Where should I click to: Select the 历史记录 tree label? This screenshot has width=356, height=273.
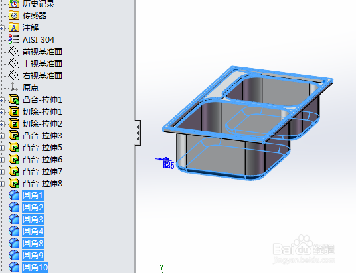coord(39,4)
